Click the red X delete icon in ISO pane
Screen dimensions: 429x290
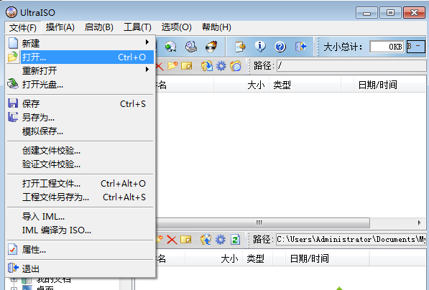(x=160, y=66)
